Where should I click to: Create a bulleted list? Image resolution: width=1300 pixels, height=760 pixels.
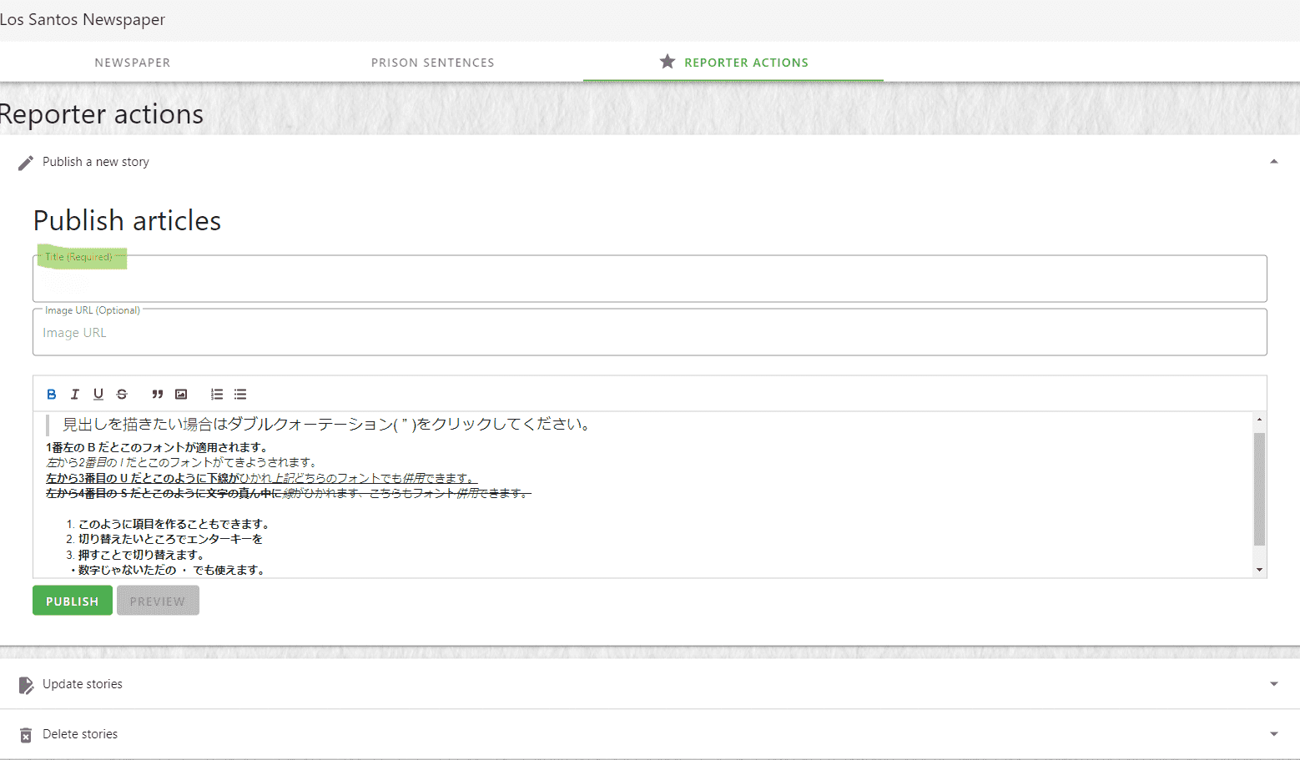[240, 394]
